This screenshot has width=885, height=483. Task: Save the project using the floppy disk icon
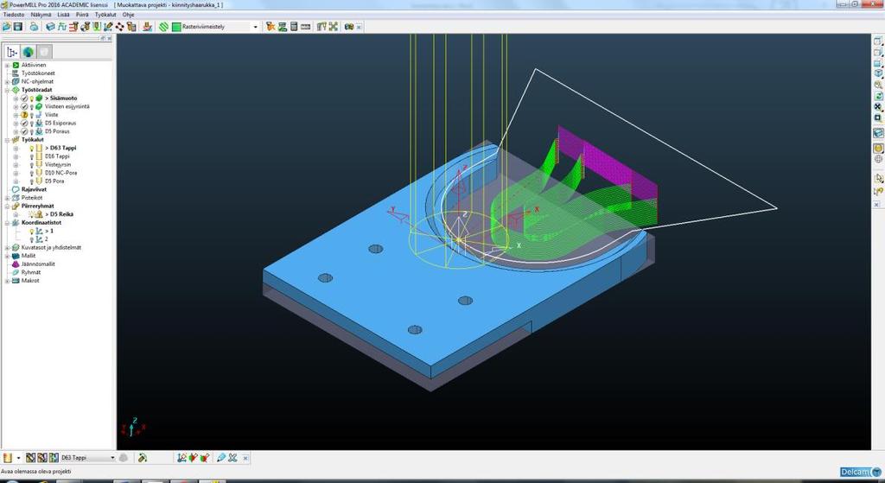17,27
